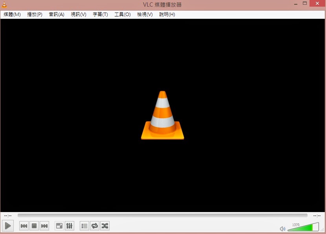Toggle fullscreen video mode icon
326x234 pixels.
click(x=59, y=226)
